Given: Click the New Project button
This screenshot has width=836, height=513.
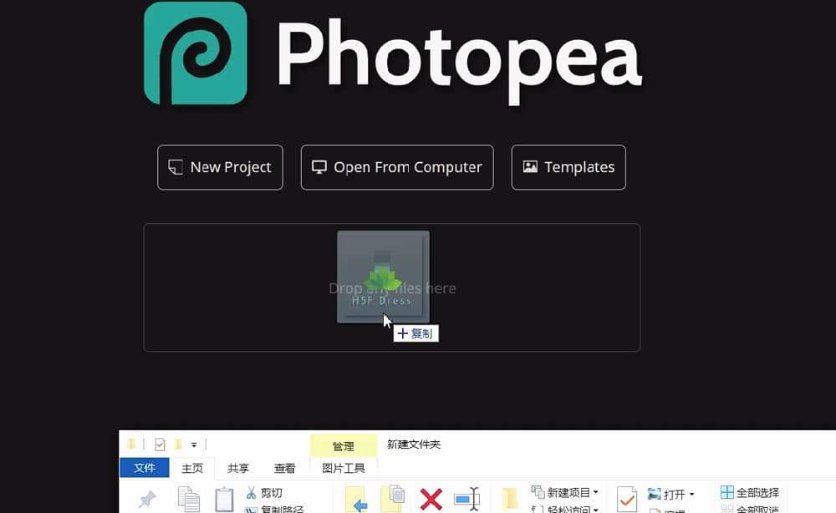Looking at the screenshot, I should [220, 167].
